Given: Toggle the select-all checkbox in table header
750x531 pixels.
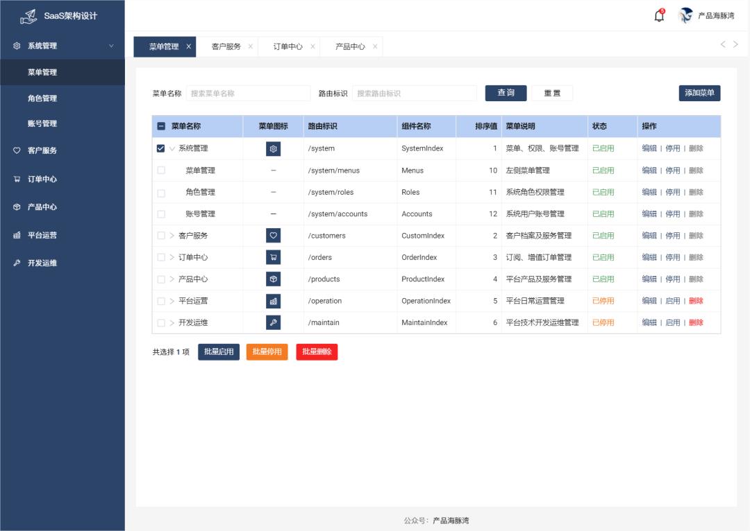Looking at the screenshot, I should (161, 126).
